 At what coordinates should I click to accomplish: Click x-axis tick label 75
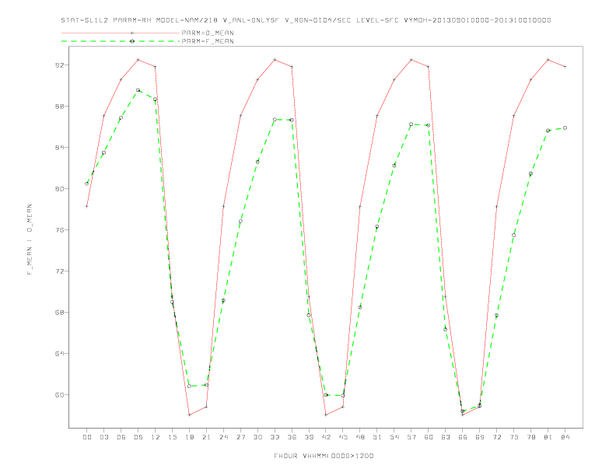click(x=514, y=437)
